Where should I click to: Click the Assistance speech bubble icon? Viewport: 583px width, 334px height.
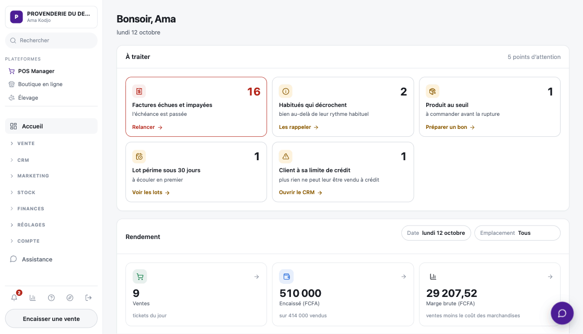click(x=14, y=259)
